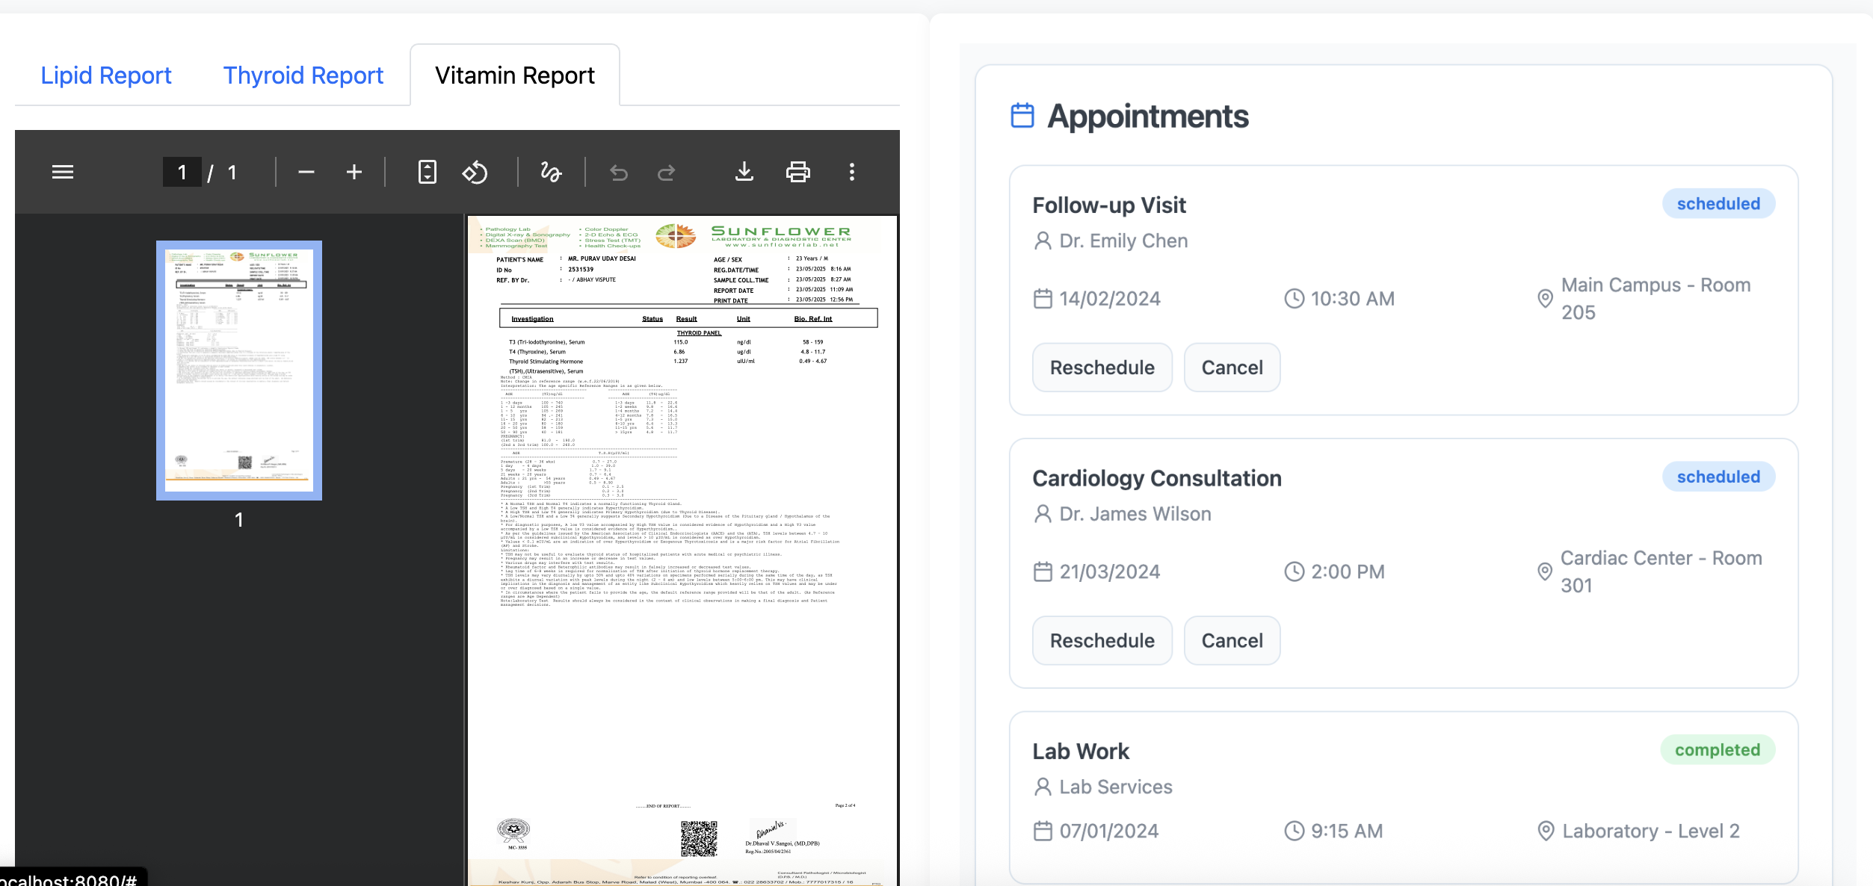Viewport: 1873px width, 886px height.
Task: Select page 1 thumbnail in sidebar
Action: pos(239,371)
